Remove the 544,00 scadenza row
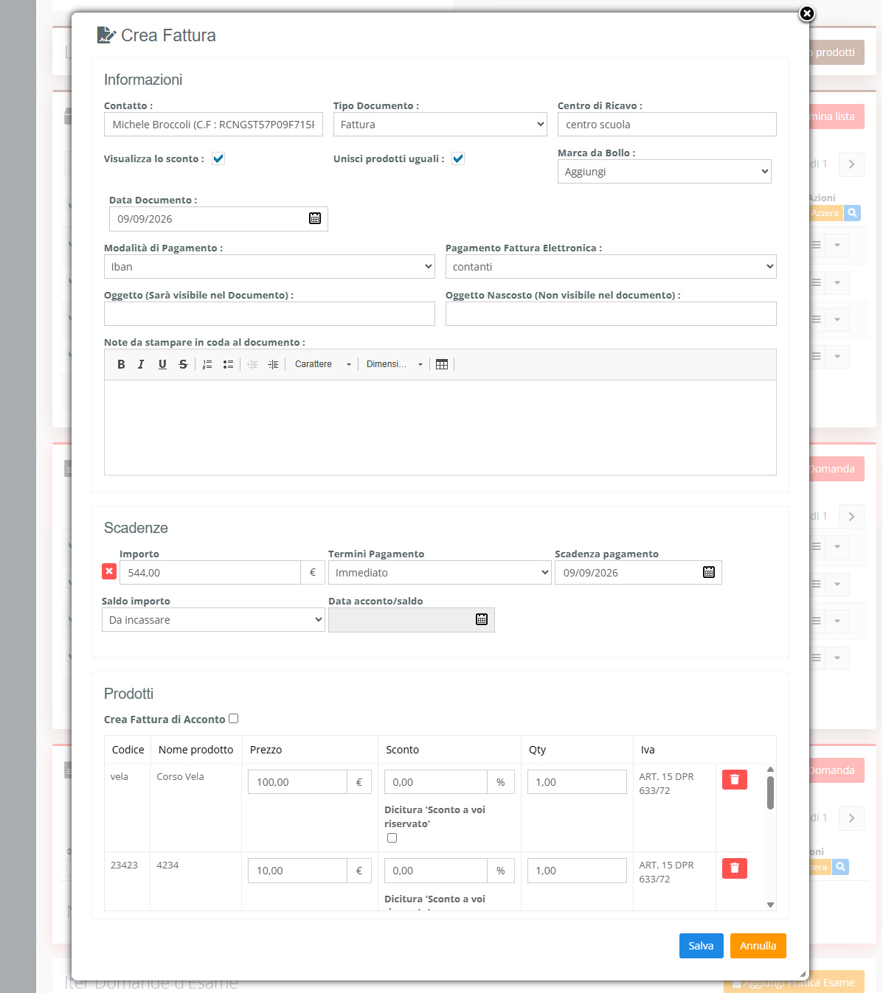The height and width of the screenshot is (993, 883). pos(109,571)
